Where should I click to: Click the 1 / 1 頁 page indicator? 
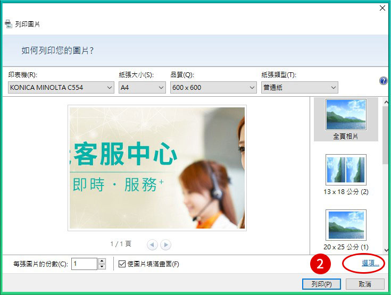[x=121, y=243]
